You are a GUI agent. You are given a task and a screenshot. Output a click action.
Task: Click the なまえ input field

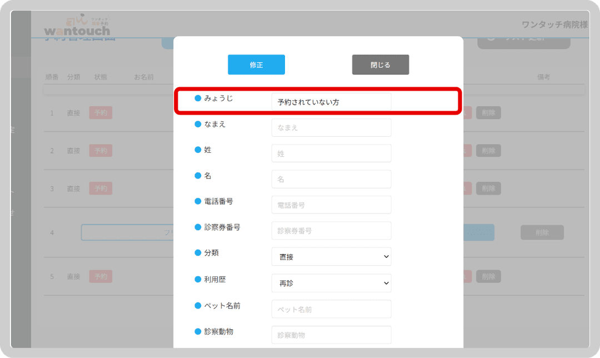(331, 127)
